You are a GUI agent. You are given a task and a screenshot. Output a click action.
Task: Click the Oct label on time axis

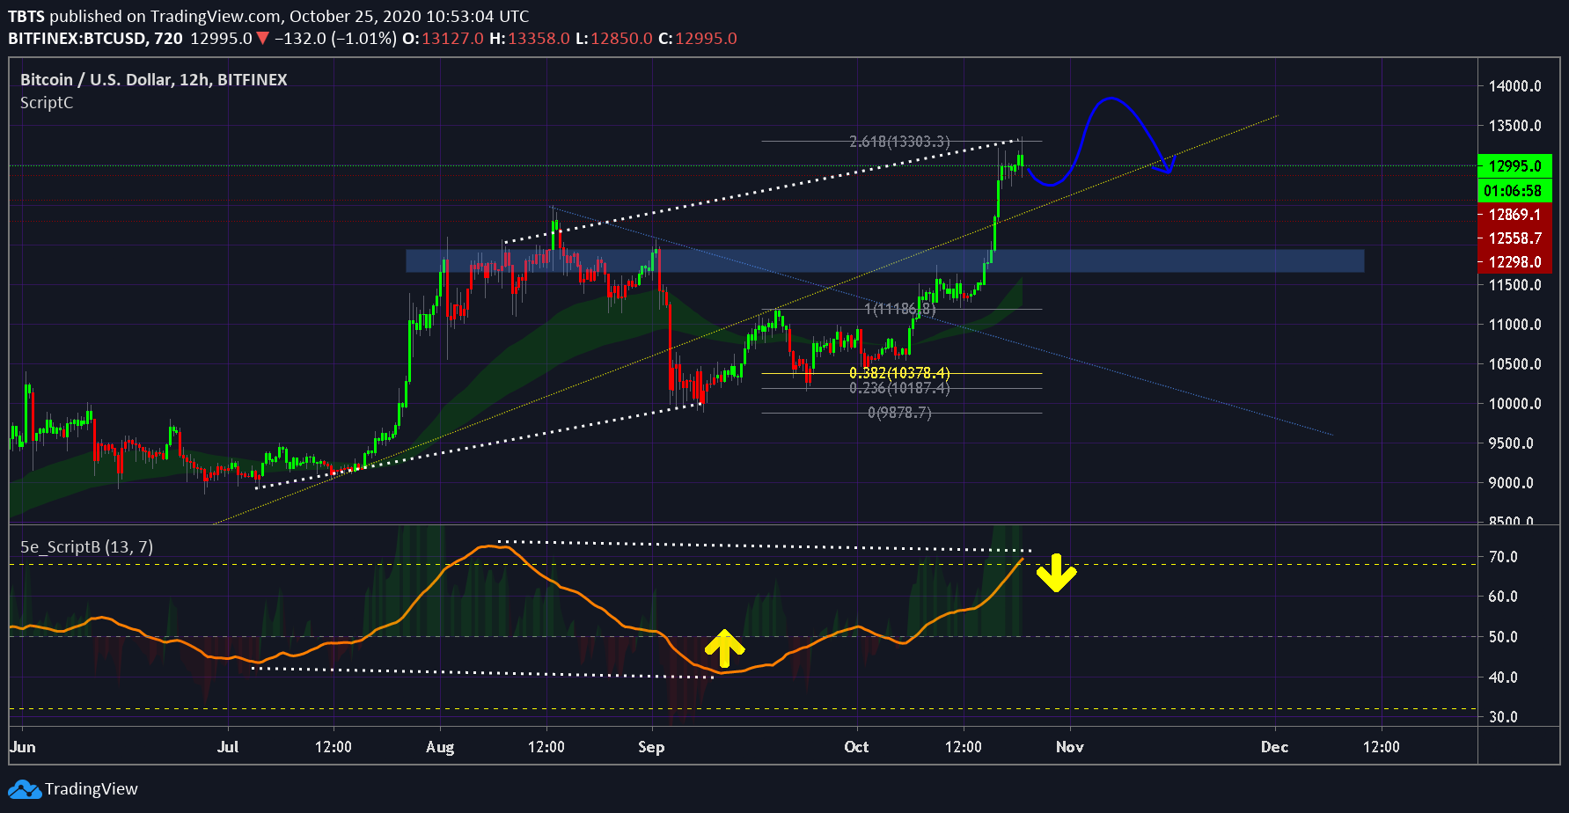click(x=856, y=747)
